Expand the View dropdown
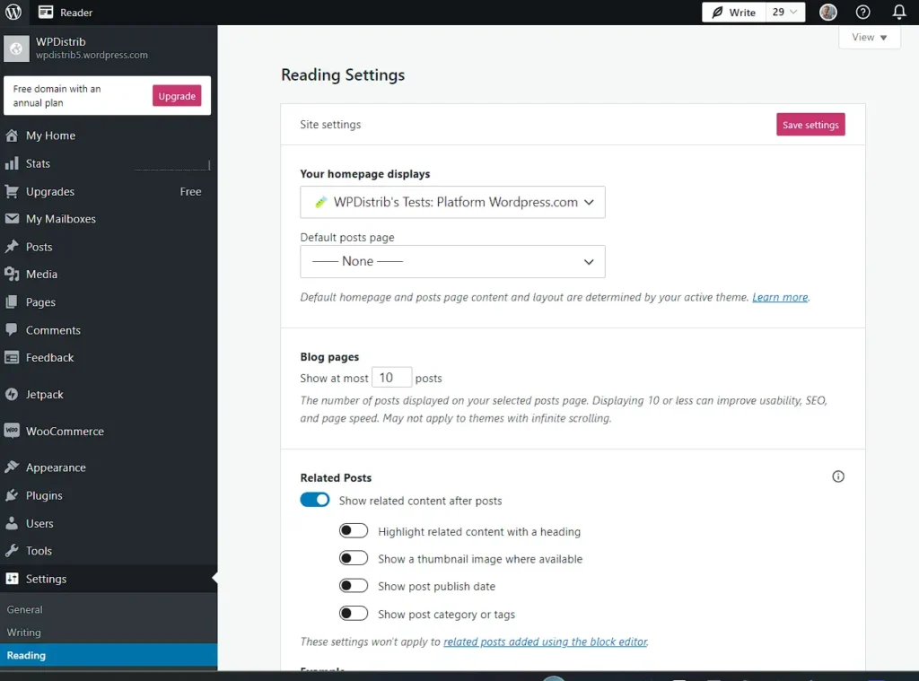The image size is (919, 681). [x=869, y=37]
